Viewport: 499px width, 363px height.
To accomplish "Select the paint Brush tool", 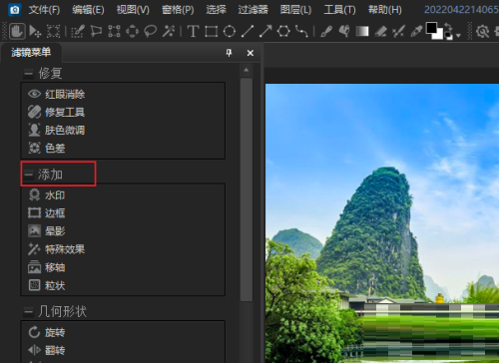I will tap(326, 31).
